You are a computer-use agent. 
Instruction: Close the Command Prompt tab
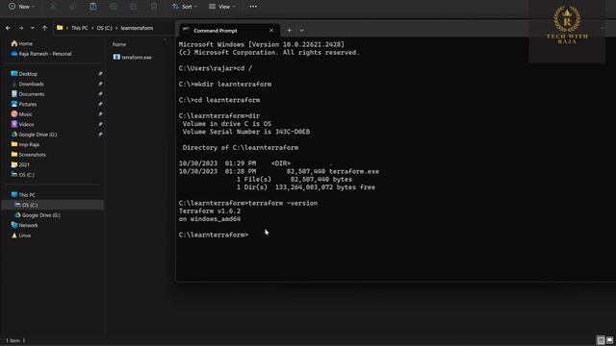tap(271, 30)
